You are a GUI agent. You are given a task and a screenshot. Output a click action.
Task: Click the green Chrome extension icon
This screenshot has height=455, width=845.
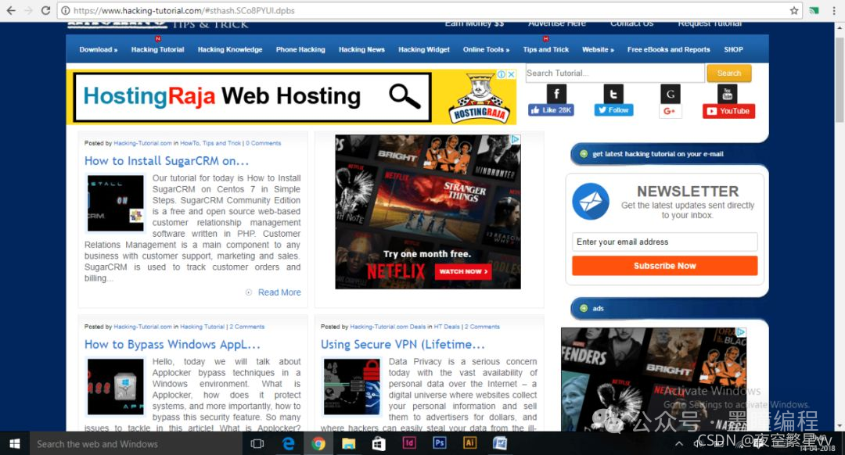(814, 10)
